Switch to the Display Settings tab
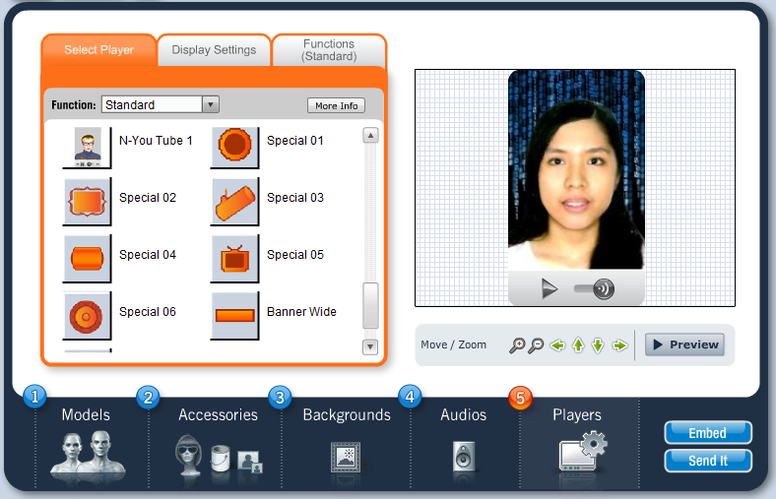The width and height of the screenshot is (776, 499). tap(214, 50)
